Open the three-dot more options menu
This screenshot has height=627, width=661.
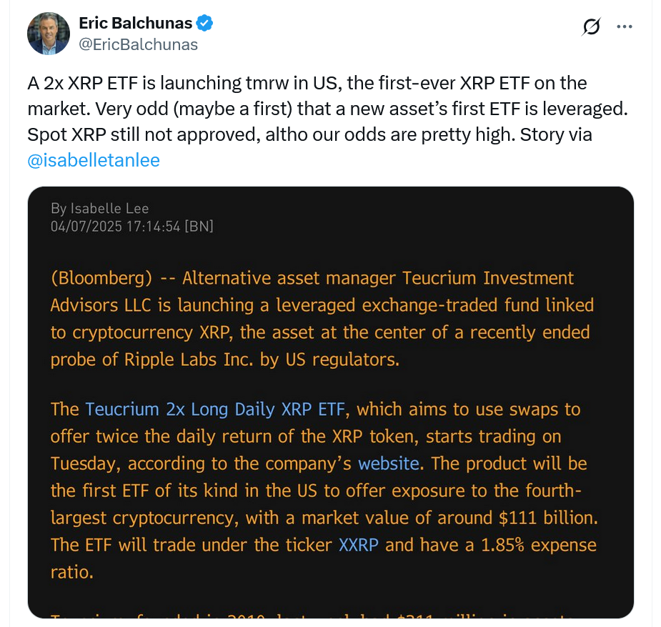pyautogui.click(x=625, y=27)
